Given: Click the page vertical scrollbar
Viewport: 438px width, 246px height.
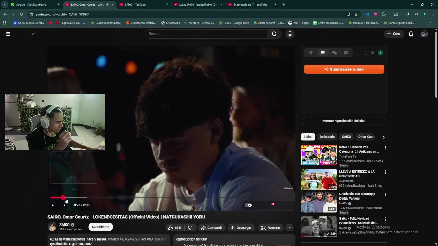Looking at the screenshot, I should pyautogui.click(x=436, y=65).
